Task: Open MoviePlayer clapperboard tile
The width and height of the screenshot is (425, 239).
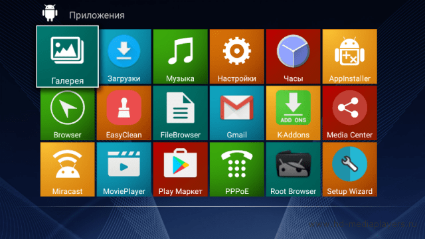Action: pyautogui.click(x=124, y=169)
